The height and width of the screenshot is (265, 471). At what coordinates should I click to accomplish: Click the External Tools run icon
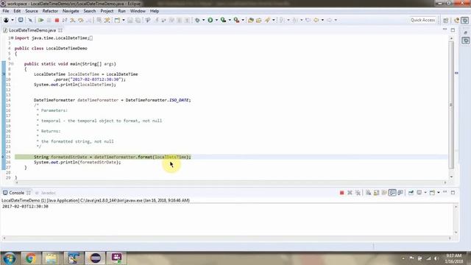pos(237,20)
